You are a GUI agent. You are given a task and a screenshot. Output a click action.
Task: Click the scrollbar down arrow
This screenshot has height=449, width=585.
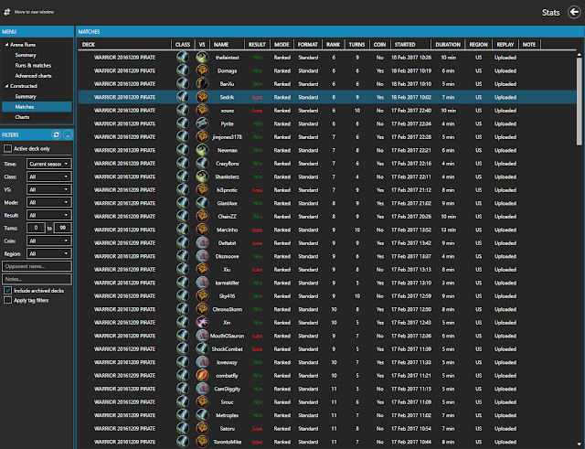point(579,444)
